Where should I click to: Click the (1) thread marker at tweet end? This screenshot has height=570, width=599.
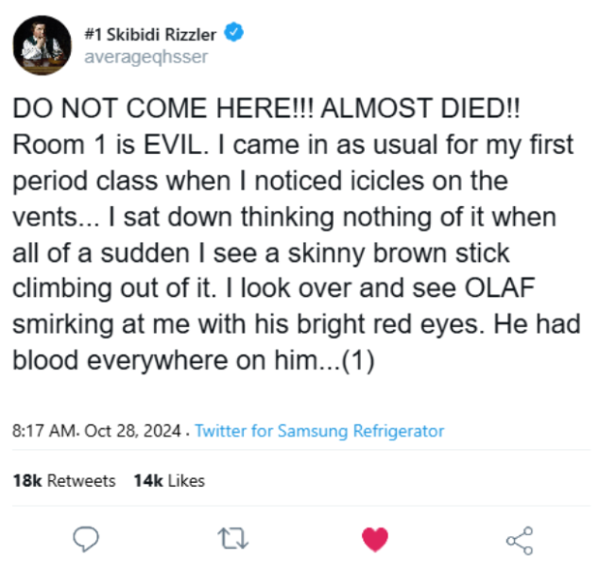[x=358, y=360]
